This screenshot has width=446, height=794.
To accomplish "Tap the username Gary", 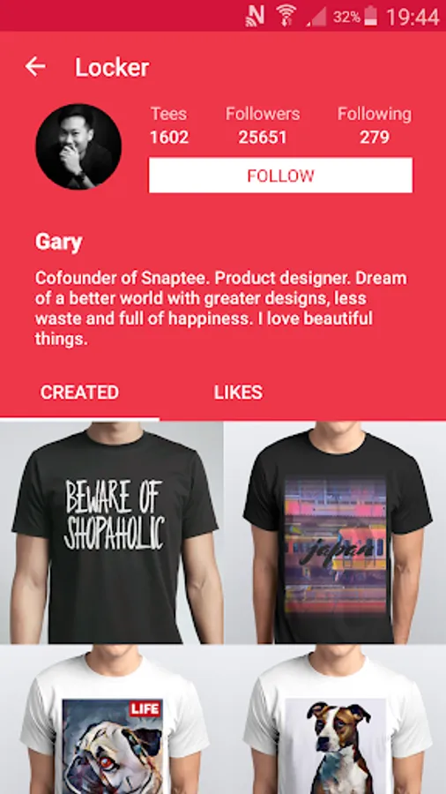I will click(x=59, y=243).
